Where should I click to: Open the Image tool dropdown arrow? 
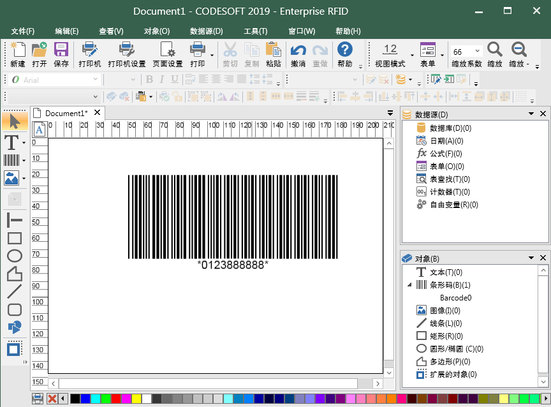[24, 179]
